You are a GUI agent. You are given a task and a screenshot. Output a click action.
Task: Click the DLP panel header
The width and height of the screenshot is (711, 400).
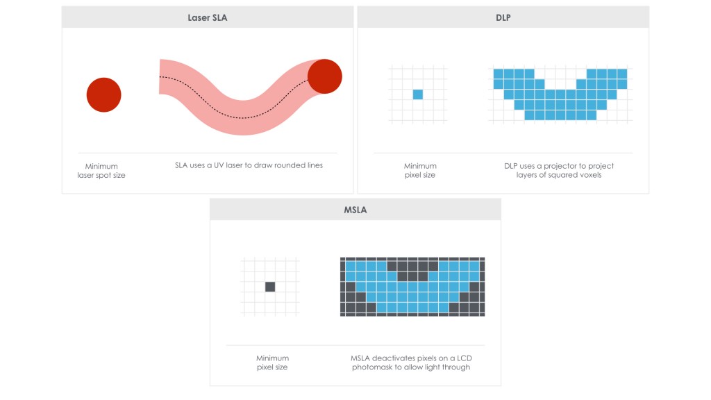[503, 17]
